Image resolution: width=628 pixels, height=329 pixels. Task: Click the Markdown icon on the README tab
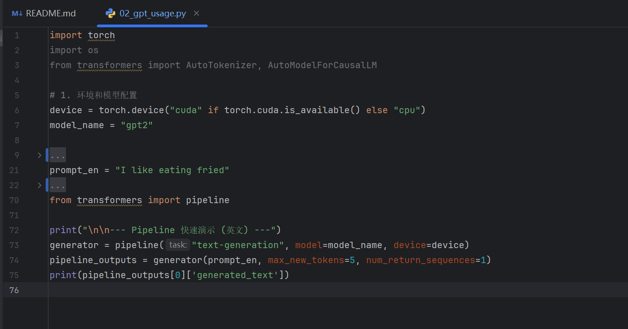pos(17,14)
